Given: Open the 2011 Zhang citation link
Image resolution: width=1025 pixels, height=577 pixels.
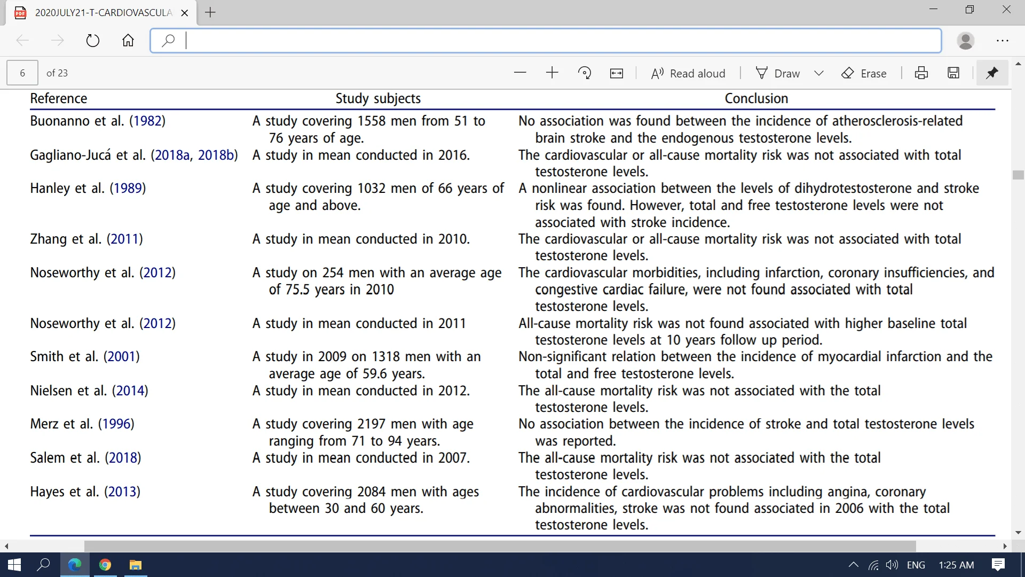Looking at the screenshot, I should 125,239.
